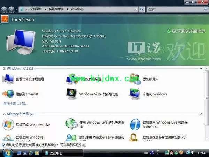The width and height of the screenshot is (209, 157).
Task: Click the ThreeSeven user account picture
Action: click(5, 19)
